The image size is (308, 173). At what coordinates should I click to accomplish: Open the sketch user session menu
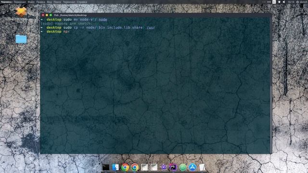[x=302, y=2]
